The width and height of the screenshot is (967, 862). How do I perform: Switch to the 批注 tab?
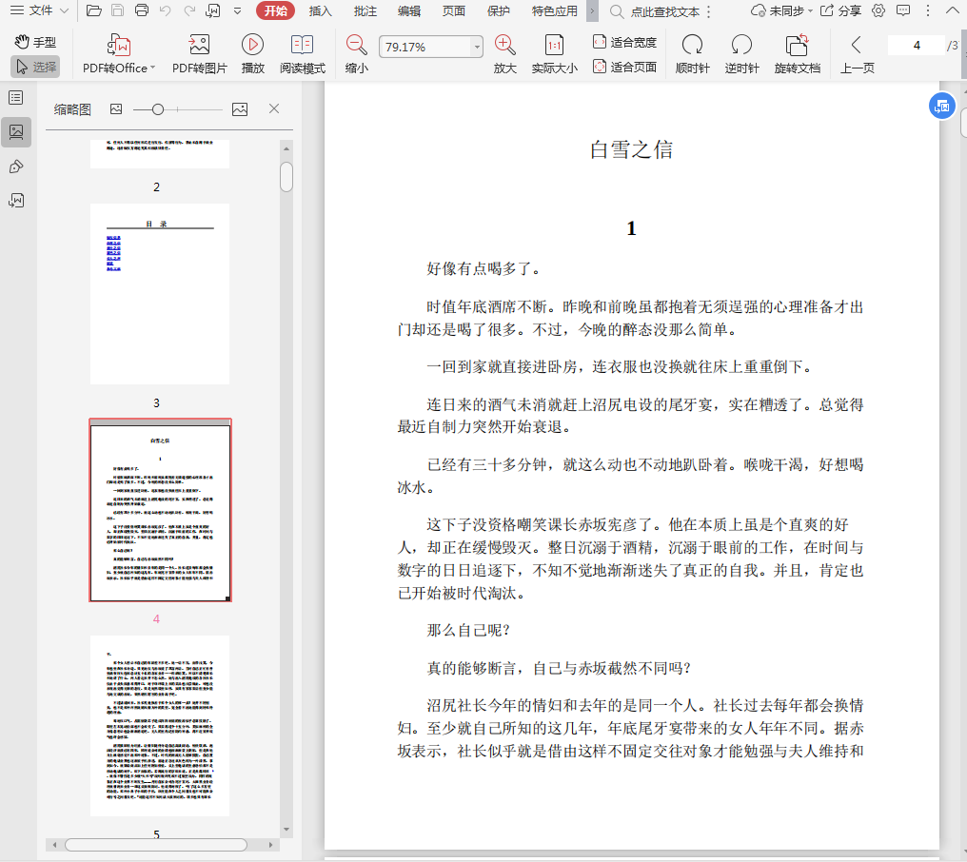[x=365, y=11]
